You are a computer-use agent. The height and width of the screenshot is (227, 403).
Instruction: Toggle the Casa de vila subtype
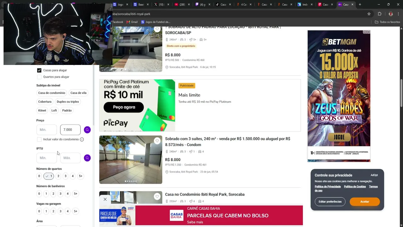click(78, 93)
